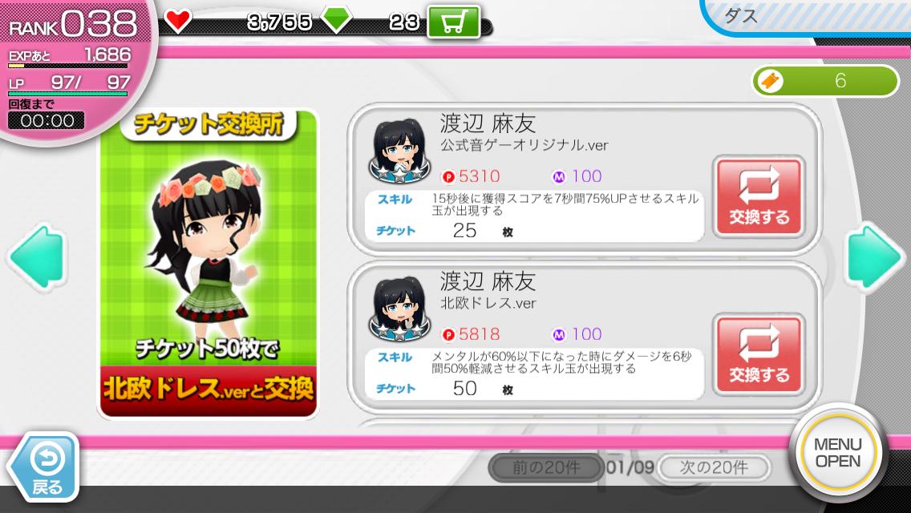
Task: Tap the green gem currency icon
Action: click(x=336, y=21)
